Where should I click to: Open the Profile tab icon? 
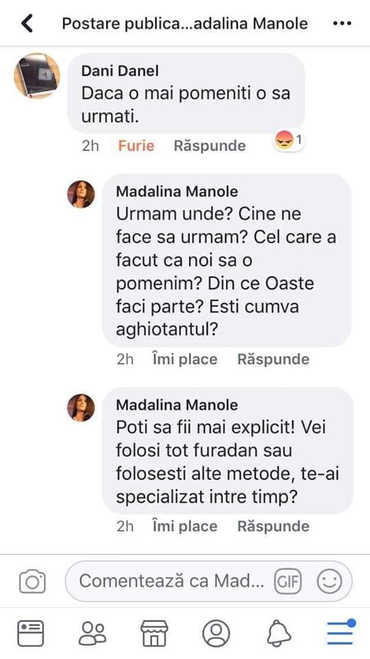216,633
